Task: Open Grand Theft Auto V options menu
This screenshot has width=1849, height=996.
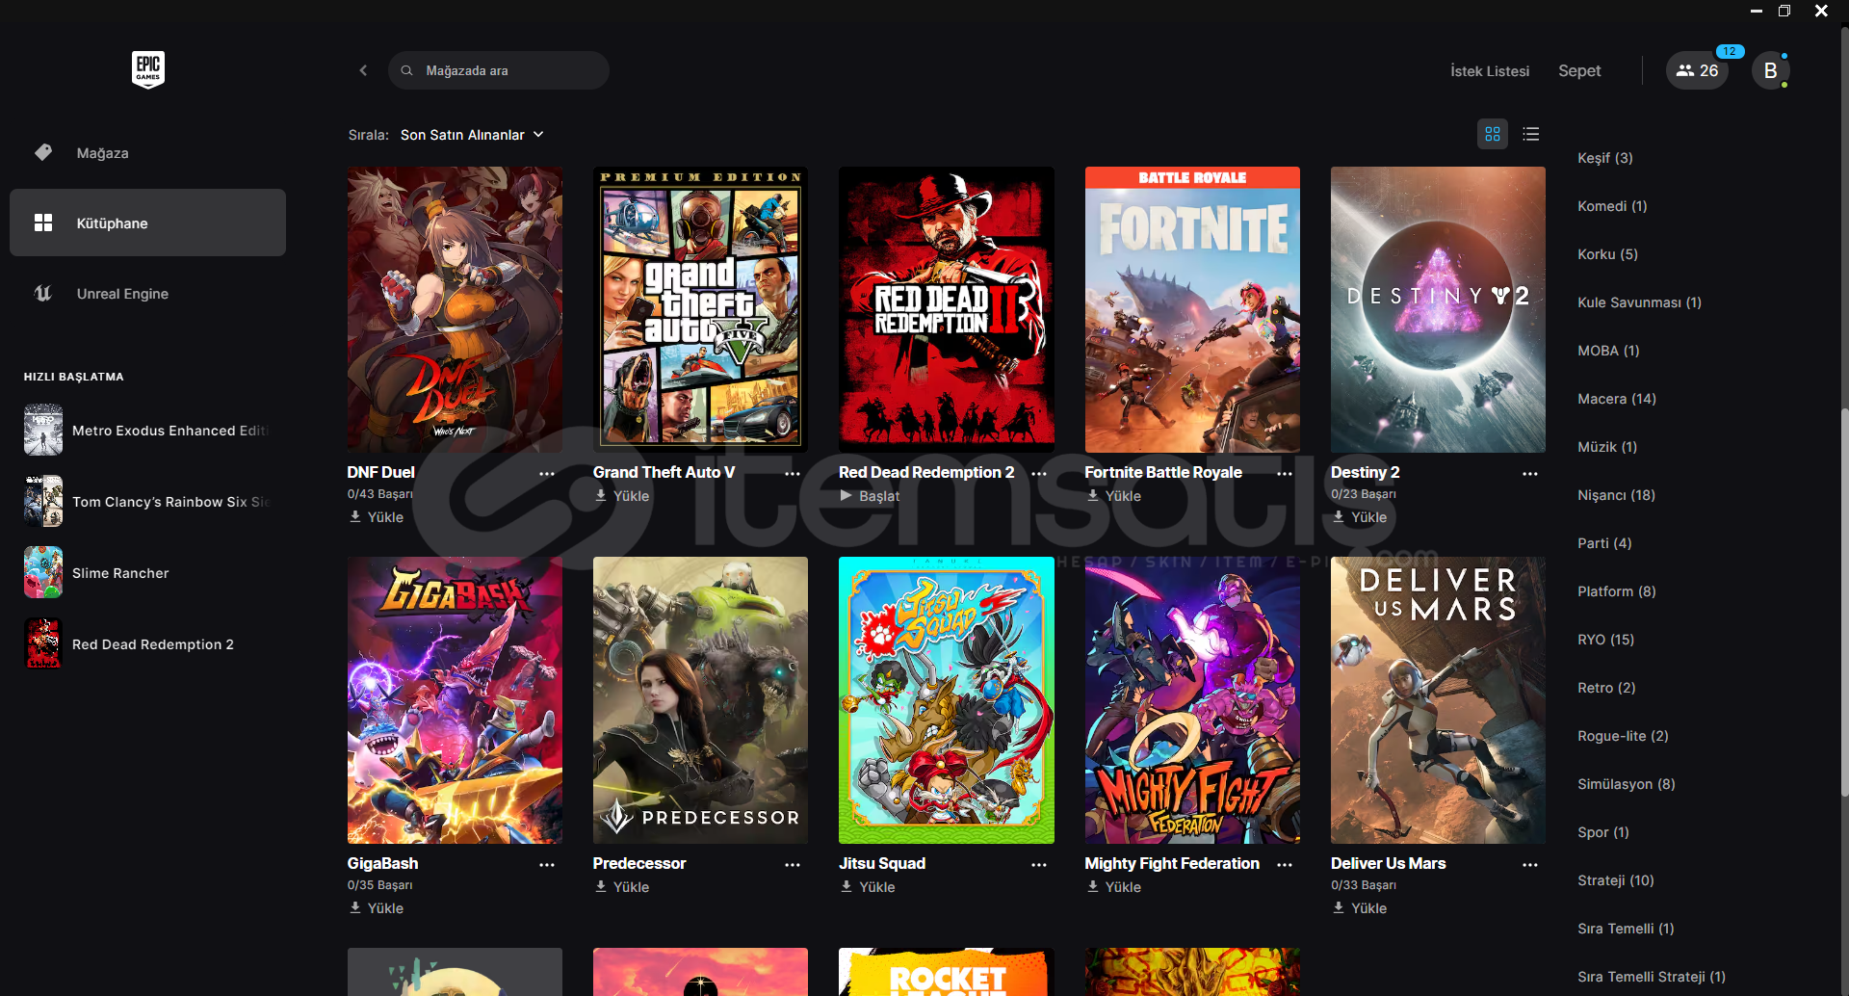Action: tap(793, 474)
